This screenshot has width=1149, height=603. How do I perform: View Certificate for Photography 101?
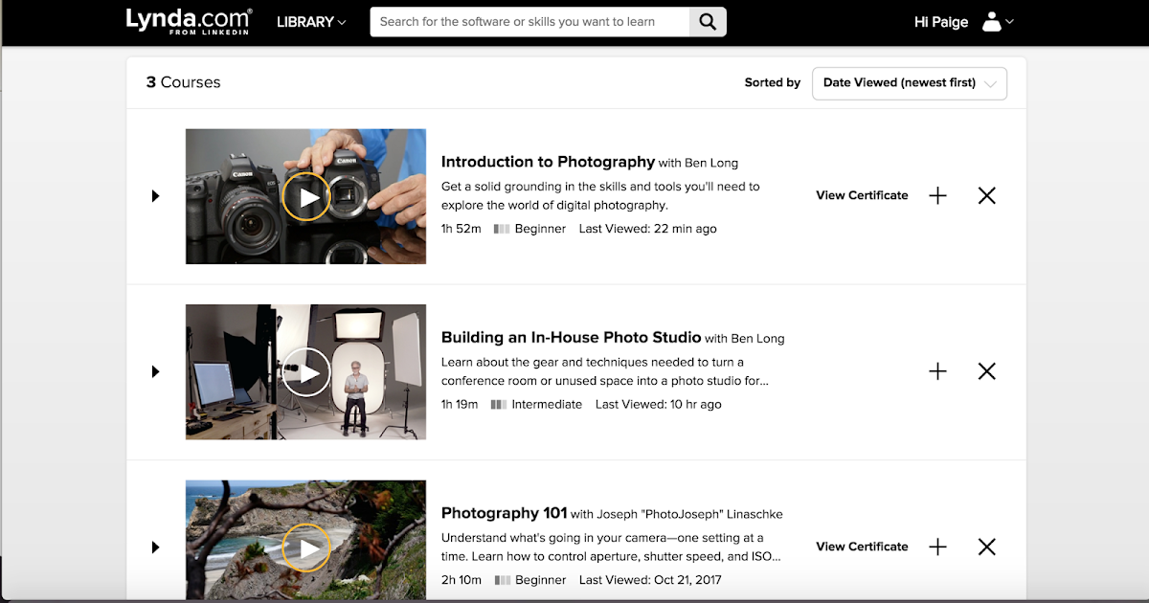861,547
